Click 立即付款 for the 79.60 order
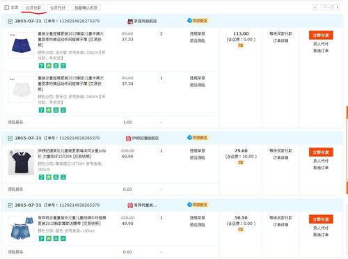Viewport: 348px width, 259px height. pyautogui.click(x=321, y=152)
